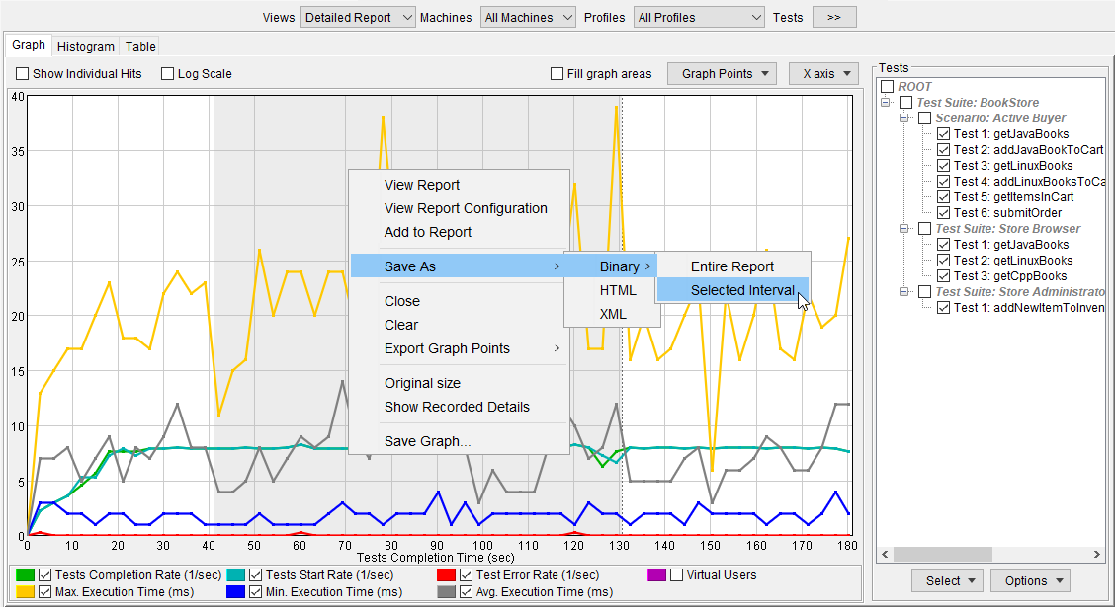
Task: Click red Test Error Rate color swatch
Action: point(446,575)
